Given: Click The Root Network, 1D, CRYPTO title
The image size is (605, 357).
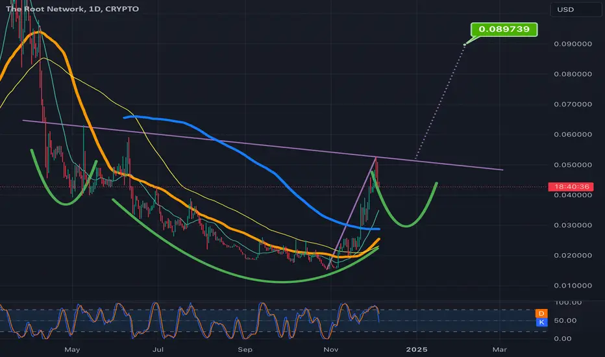Looking at the screenshot, I should [72, 9].
